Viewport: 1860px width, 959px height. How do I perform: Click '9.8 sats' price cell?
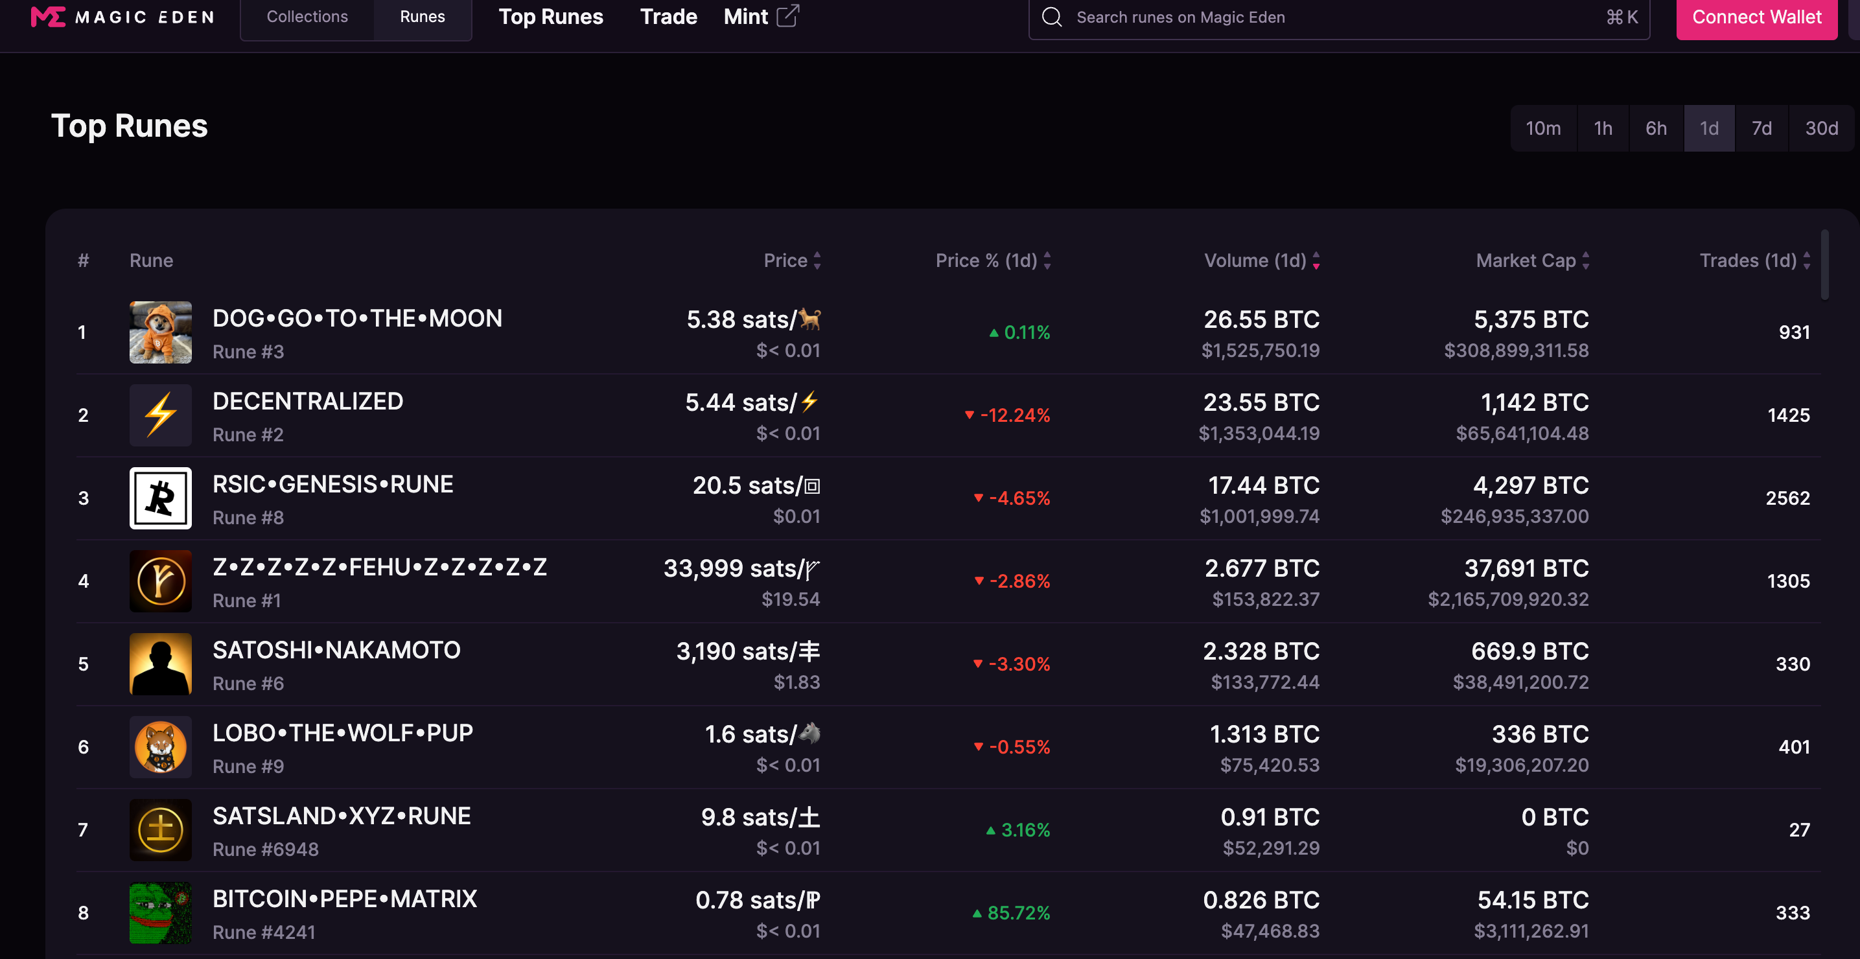[760, 818]
